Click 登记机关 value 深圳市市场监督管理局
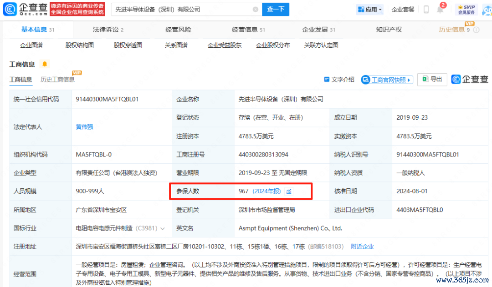This screenshot has height=287, width=492. (x=266, y=210)
